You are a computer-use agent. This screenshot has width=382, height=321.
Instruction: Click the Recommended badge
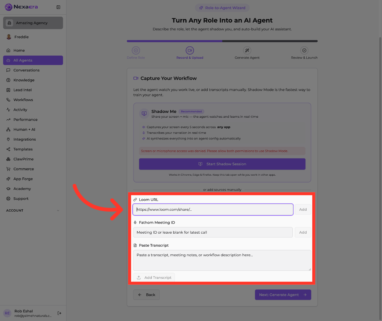(x=191, y=111)
